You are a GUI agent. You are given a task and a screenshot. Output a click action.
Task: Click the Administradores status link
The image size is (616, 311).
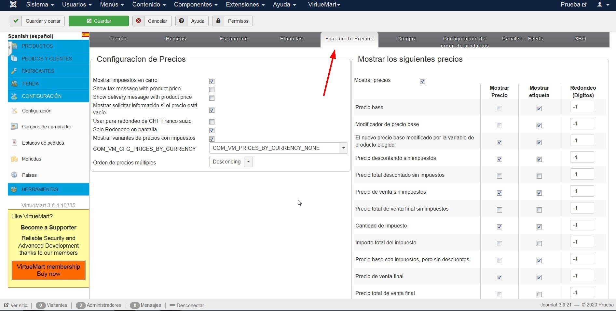pos(99,305)
